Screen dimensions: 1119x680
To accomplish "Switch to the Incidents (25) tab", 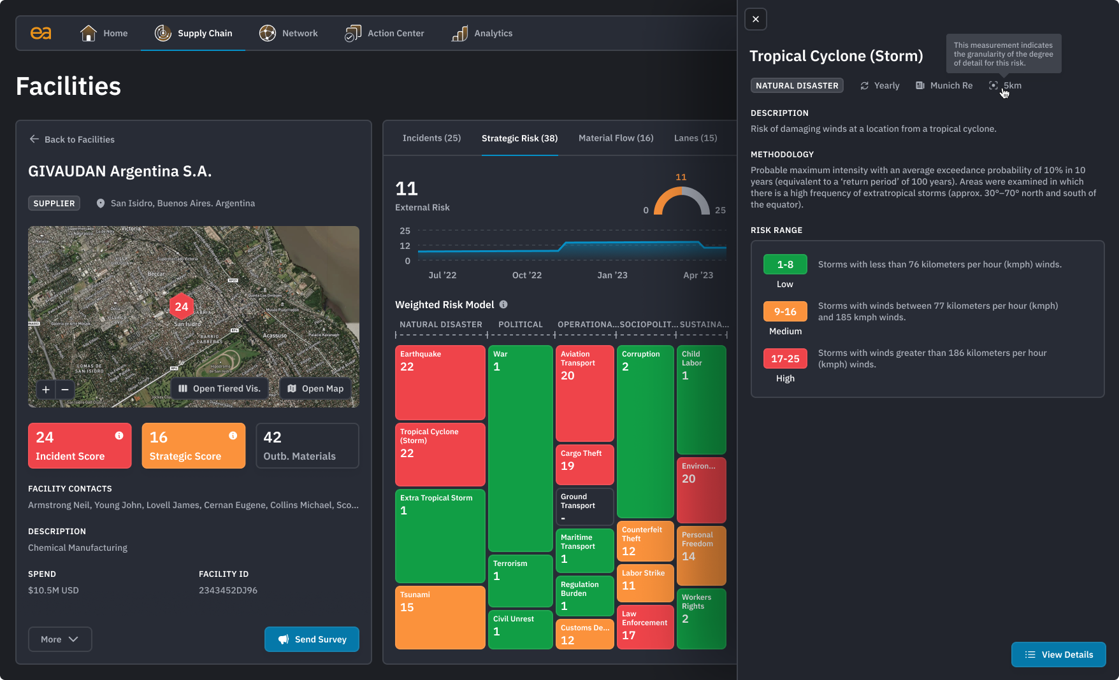I will coord(431,138).
